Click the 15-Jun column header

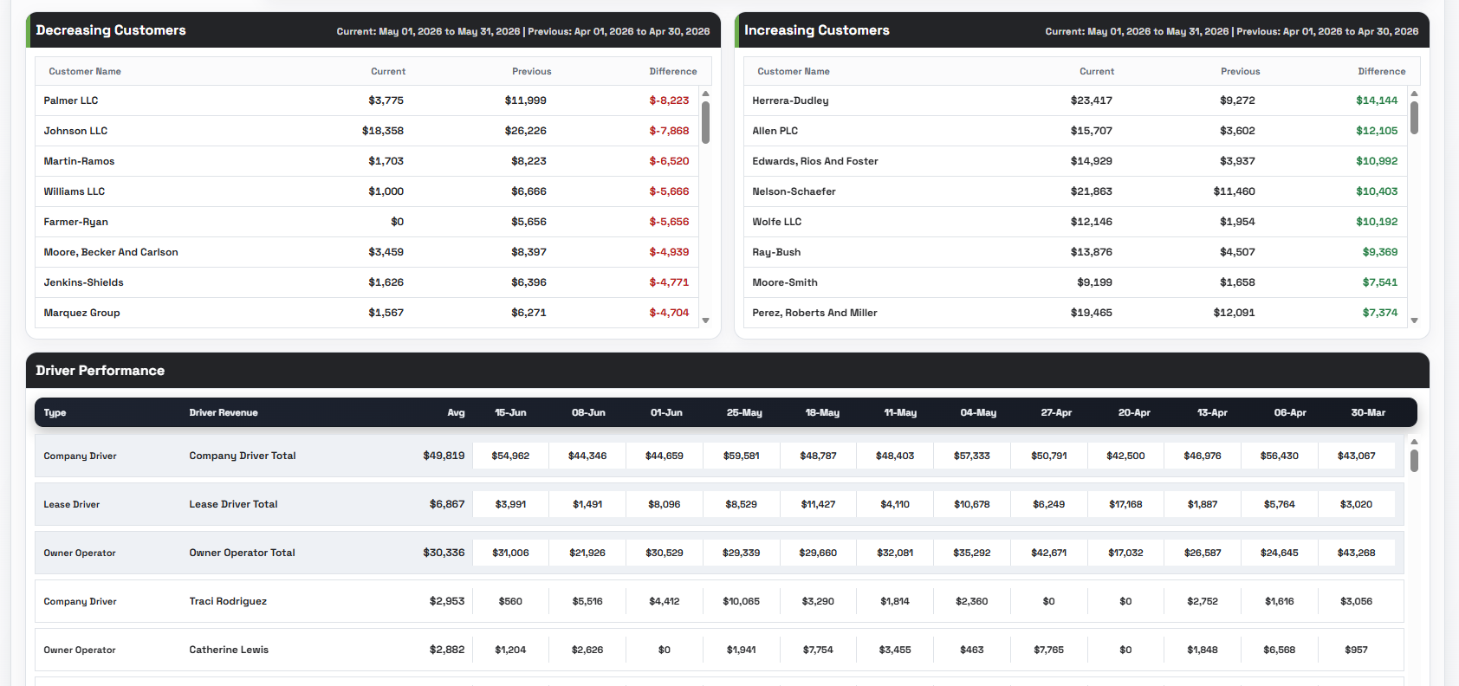(x=510, y=413)
